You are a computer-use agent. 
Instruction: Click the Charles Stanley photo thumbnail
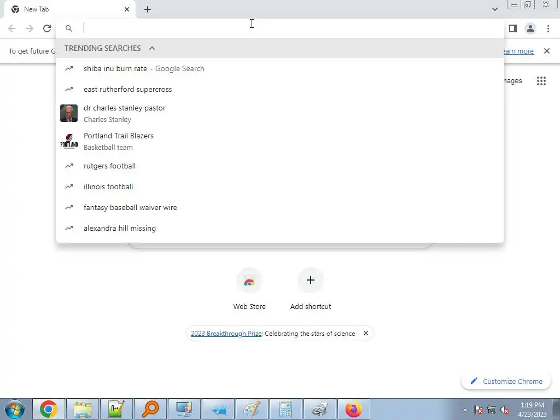[69, 113]
